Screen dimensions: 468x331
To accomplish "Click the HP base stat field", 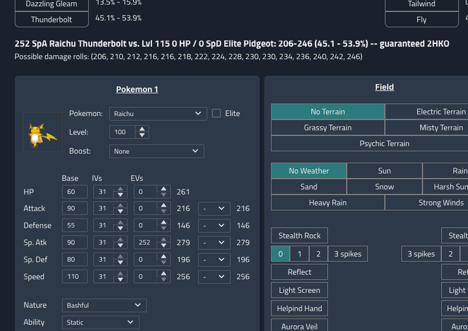I will pos(75,192).
